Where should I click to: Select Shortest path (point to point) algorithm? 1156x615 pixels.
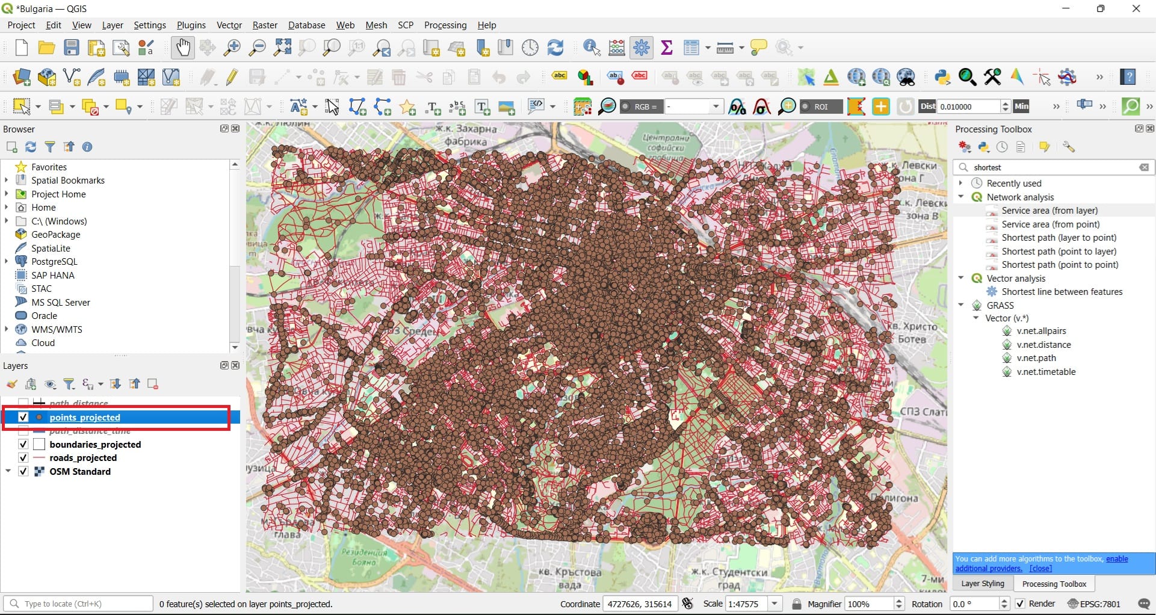click(1060, 265)
